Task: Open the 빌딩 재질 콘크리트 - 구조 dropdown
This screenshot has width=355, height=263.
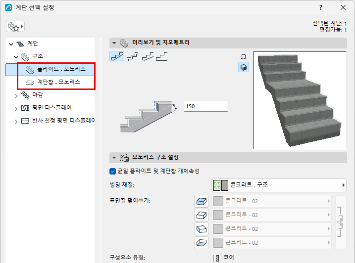Action: (x=279, y=185)
